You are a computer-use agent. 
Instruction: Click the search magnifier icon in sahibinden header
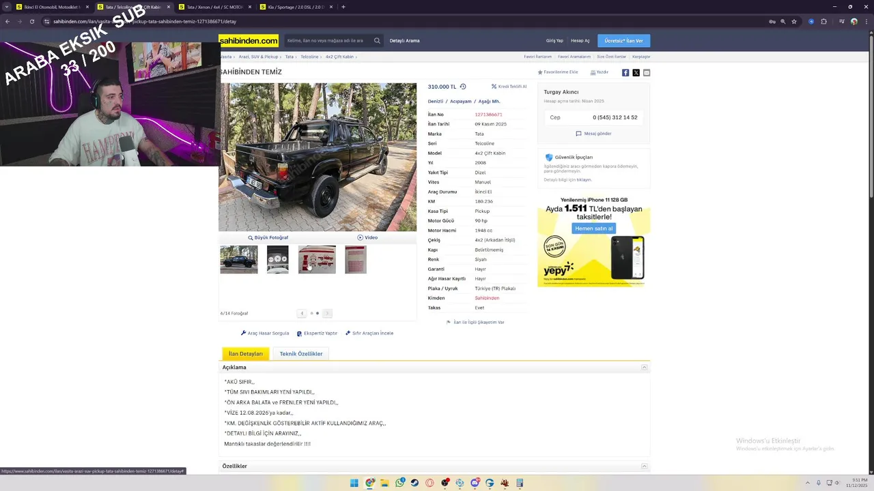point(376,41)
